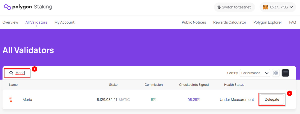Click the Polygon logo icon

(7, 7)
